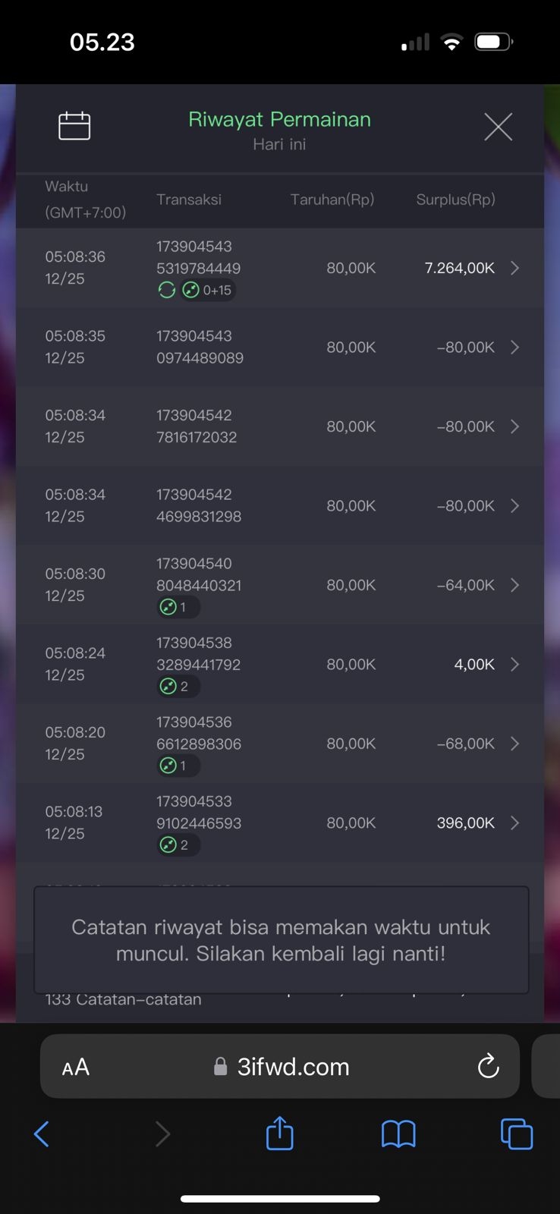The height and width of the screenshot is (1214, 560).
Task: Tap the badge on the 05:08:13 row
Action: click(178, 845)
